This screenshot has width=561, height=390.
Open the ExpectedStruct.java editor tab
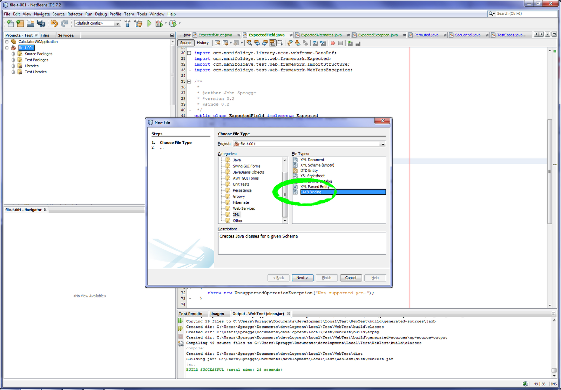point(216,35)
